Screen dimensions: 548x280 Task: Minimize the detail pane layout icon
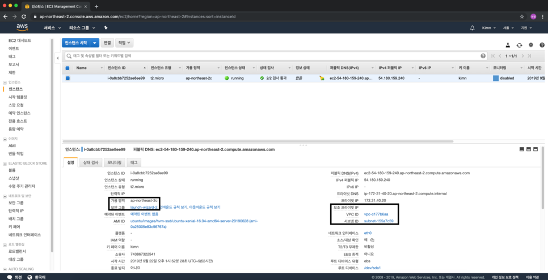[x=522, y=149]
